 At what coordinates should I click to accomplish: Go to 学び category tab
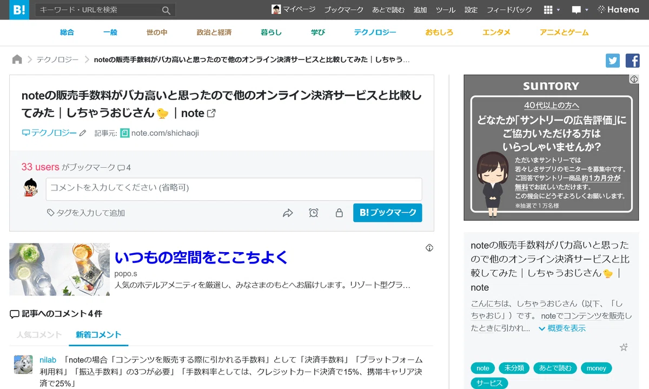pos(318,32)
